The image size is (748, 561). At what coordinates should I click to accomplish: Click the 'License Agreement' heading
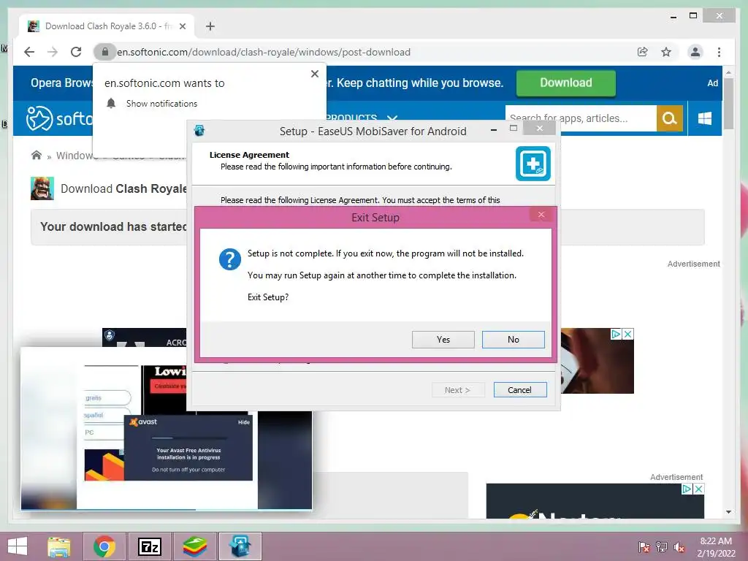click(249, 155)
